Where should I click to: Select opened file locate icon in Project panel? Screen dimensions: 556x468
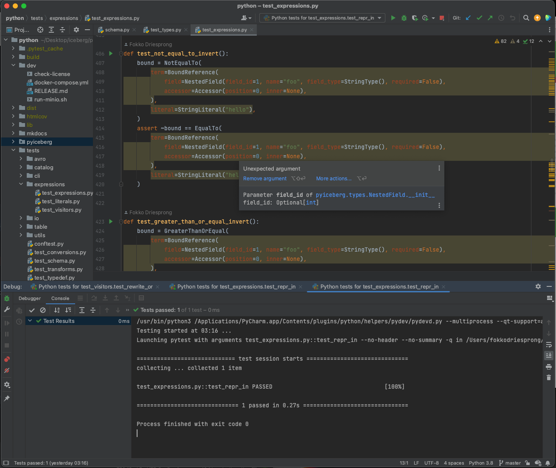pos(40,30)
